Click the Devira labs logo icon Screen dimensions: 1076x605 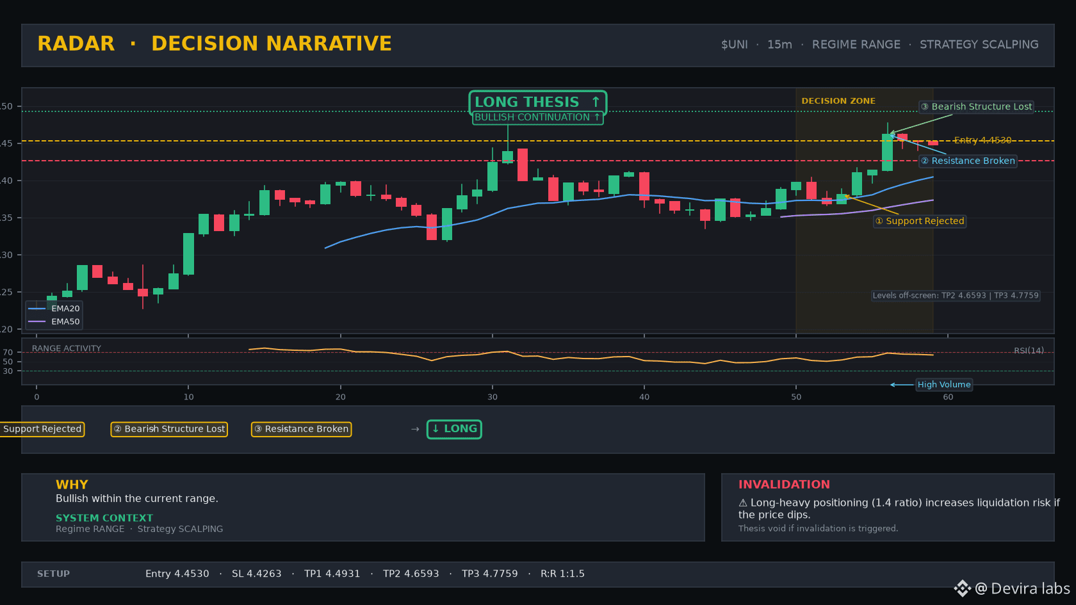tap(962, 588)
